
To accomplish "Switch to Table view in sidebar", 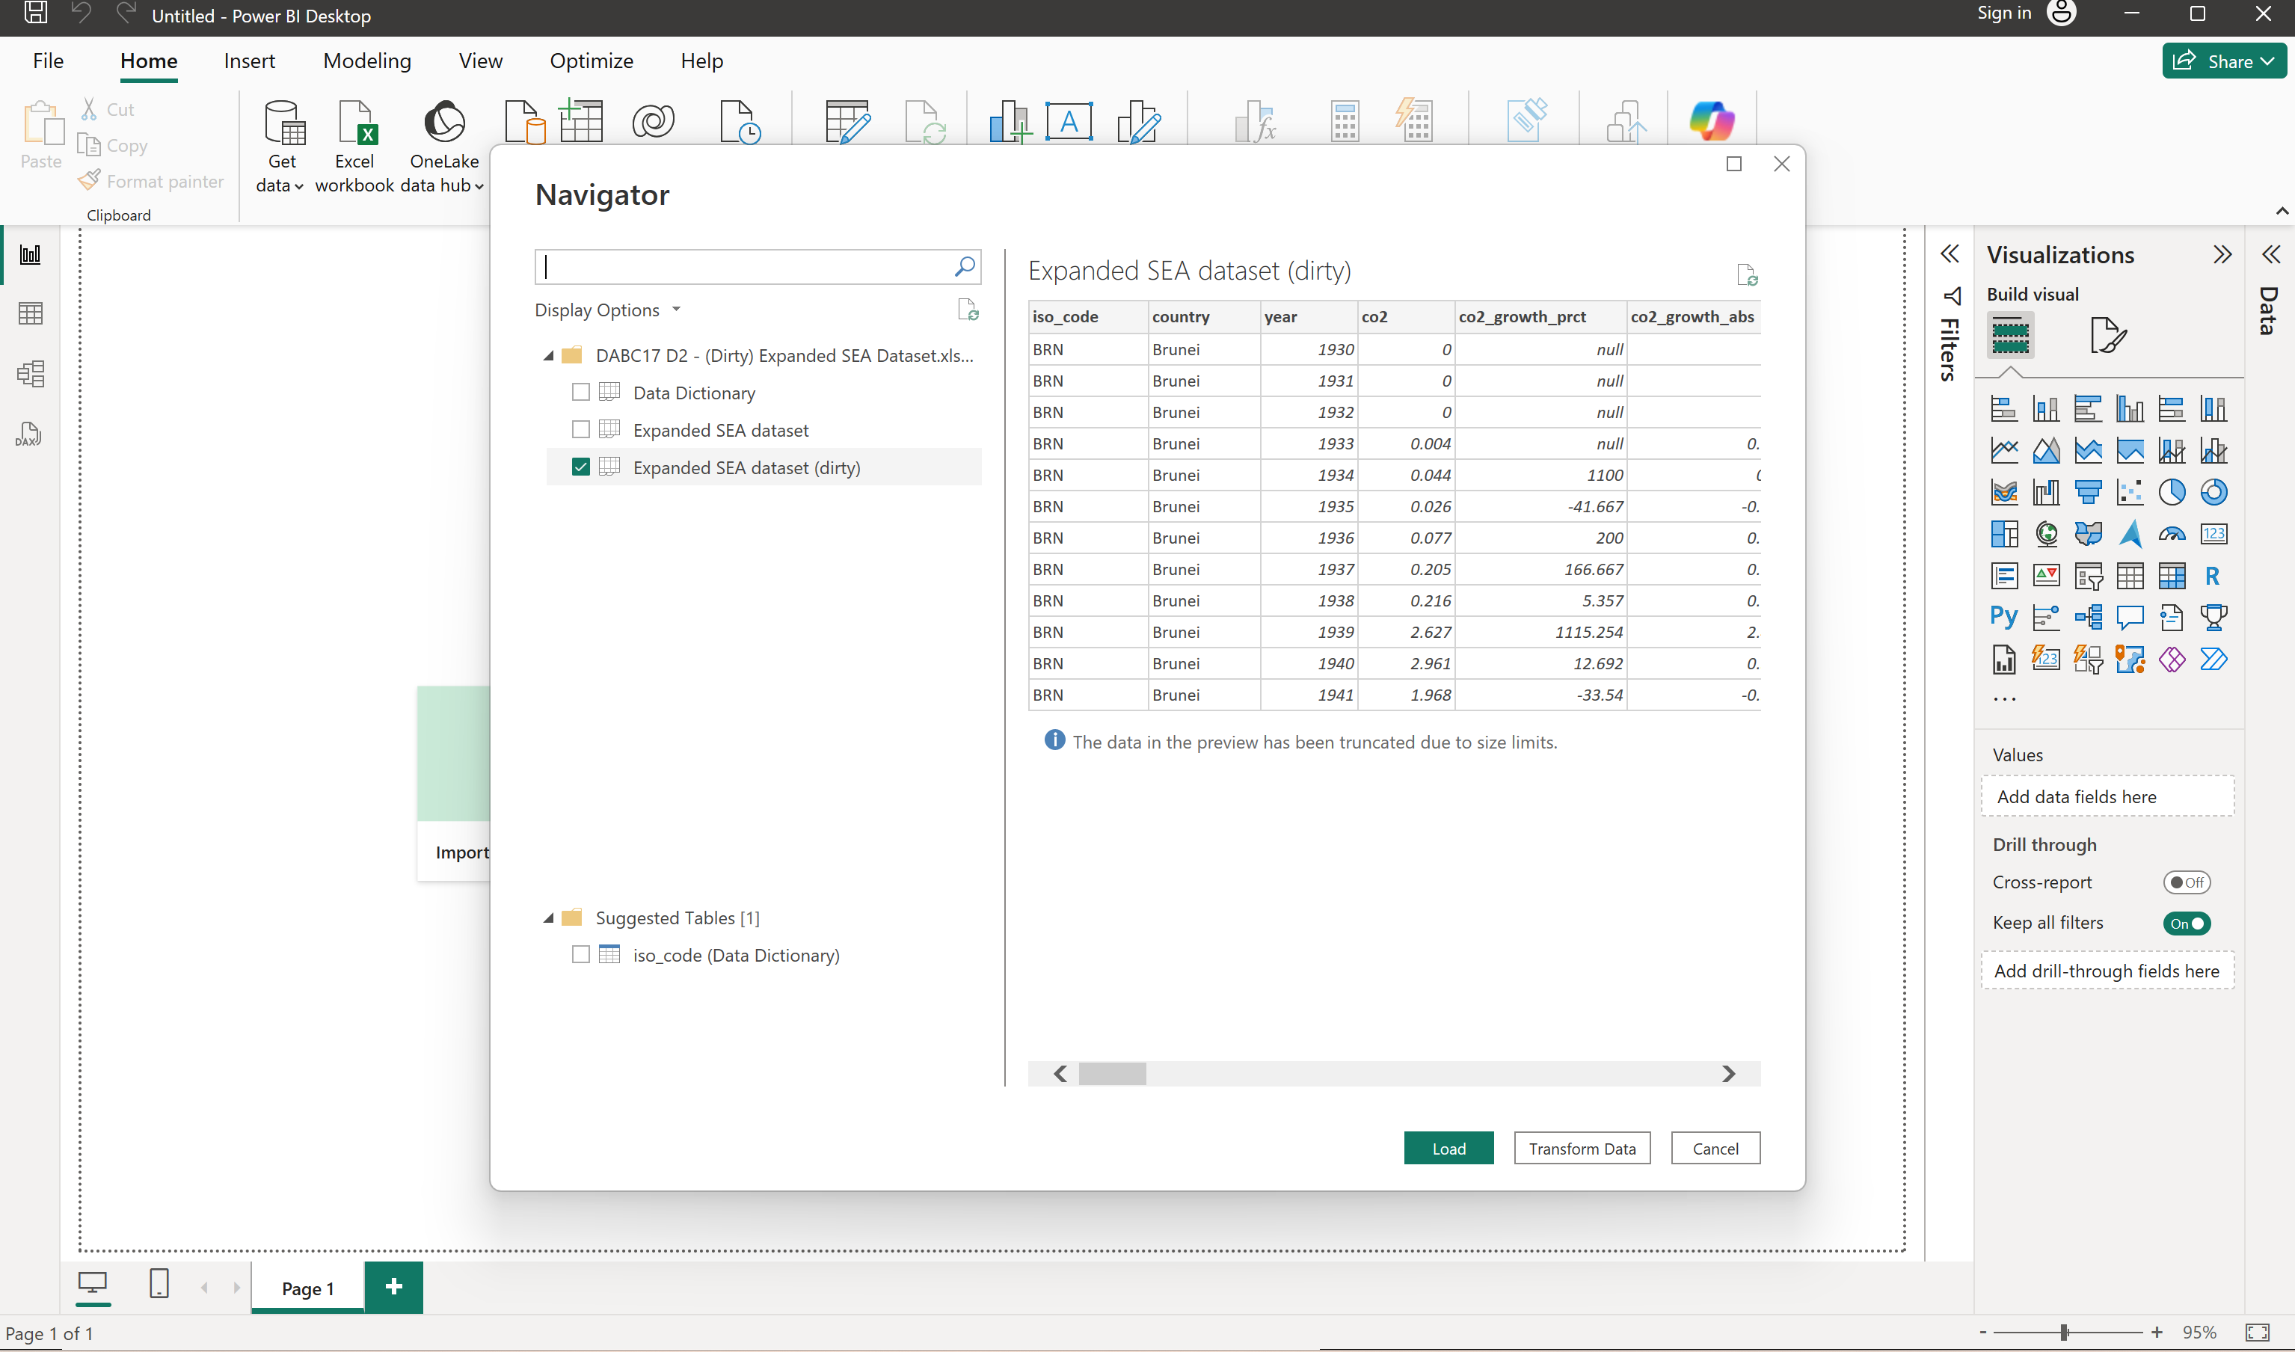I will [x=31, y=314].
